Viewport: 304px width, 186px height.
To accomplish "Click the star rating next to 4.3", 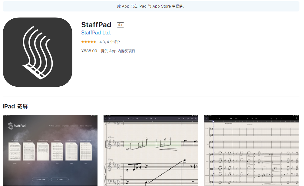I will click(89, 42).
